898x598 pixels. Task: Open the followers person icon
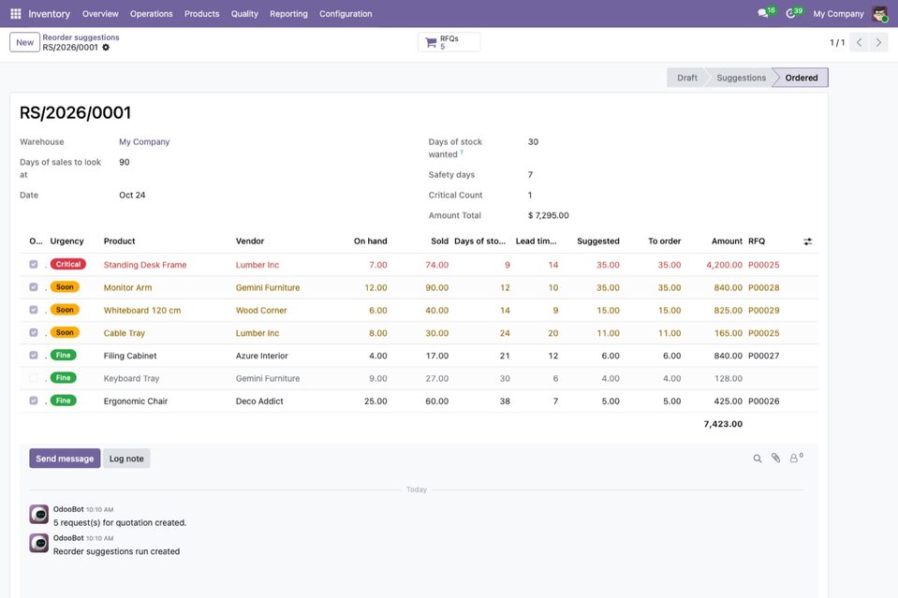click(796, 458)
